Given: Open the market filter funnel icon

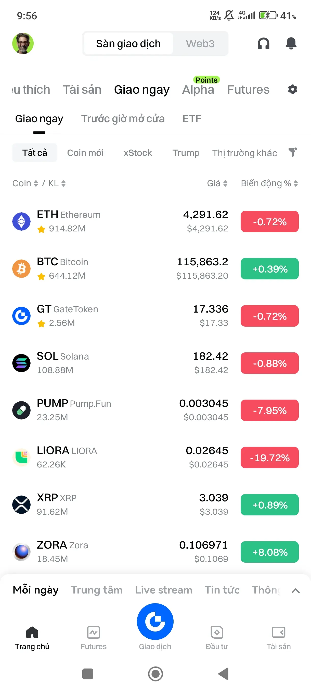Looking at the screenshot, I should pyautogui.click(x=292, y=152).
